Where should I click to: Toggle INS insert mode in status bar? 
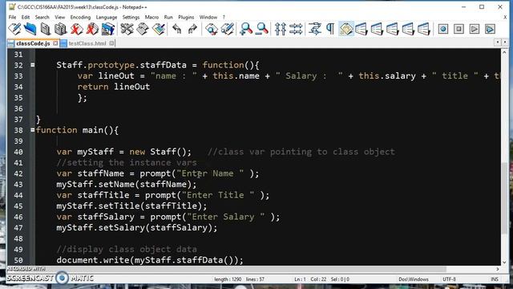click(495, 279)
